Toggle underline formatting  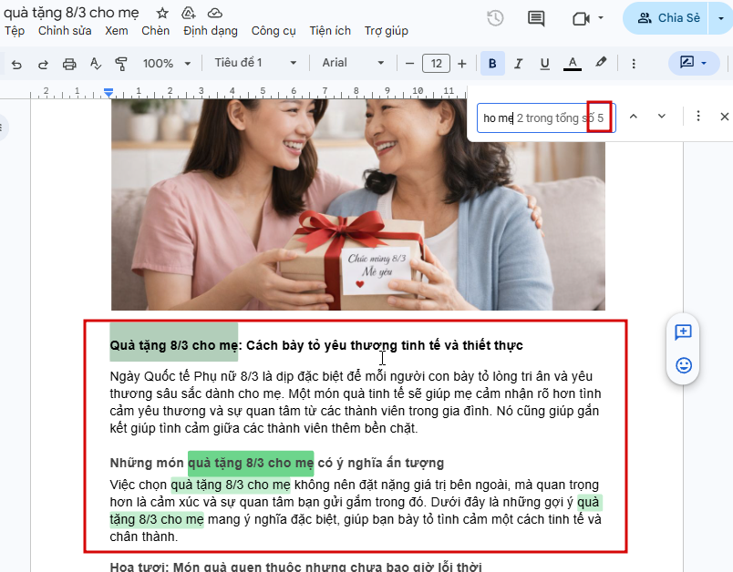pyautogui.click(x=544, y=64)
